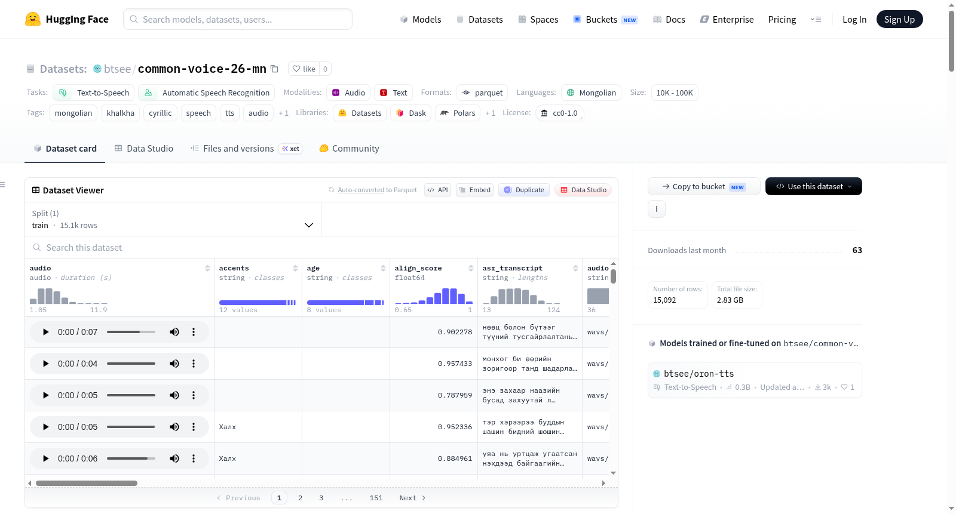Seek within the 0:06 audio progress bar
This screenshot has width=956, height=514.
[131, 458]
